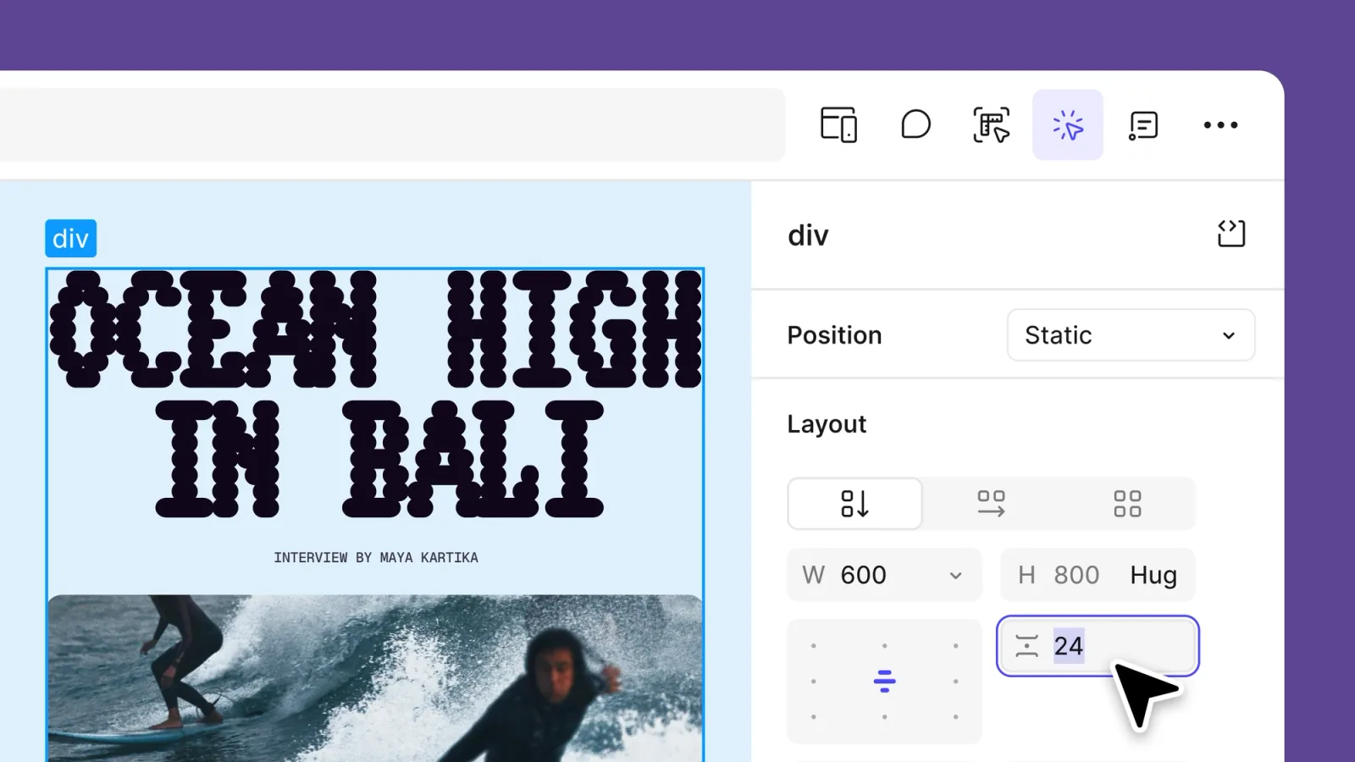The image size is (1355, 762).
Task: Select grid layout option
Action: point(1127,504)
